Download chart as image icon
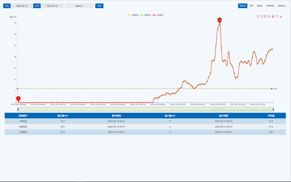This screenshot has width=291, height=182. click(x=281, y=16)
